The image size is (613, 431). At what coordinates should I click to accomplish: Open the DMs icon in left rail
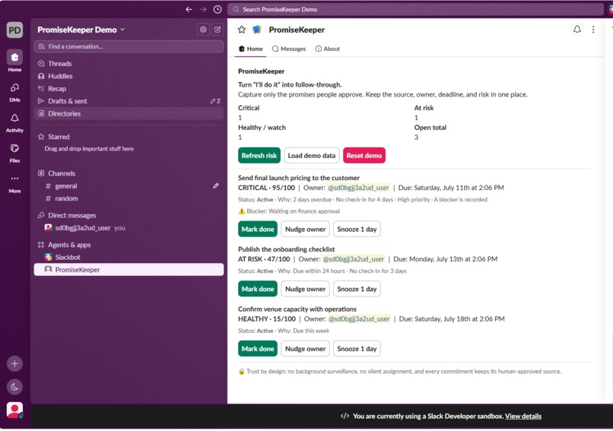[x=14, y=88]
